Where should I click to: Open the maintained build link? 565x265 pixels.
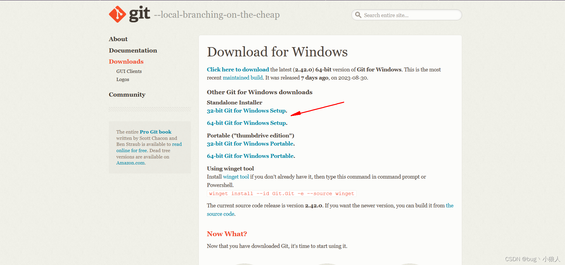pyautogui.click(x=243, y=78)
